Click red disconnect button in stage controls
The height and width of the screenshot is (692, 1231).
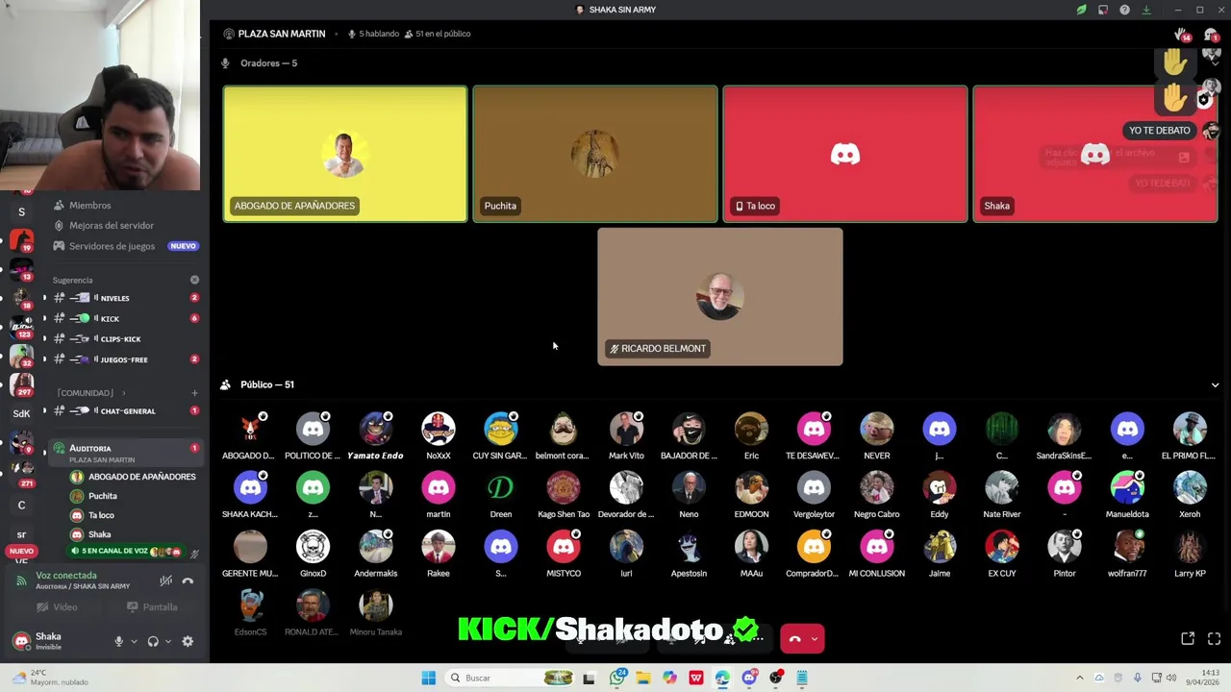click(x=795, y=638)
